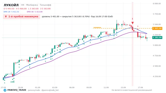Click the 11.09 date axis label
Image resolution: width=166 pixels, height=93 pixels.
106,87
